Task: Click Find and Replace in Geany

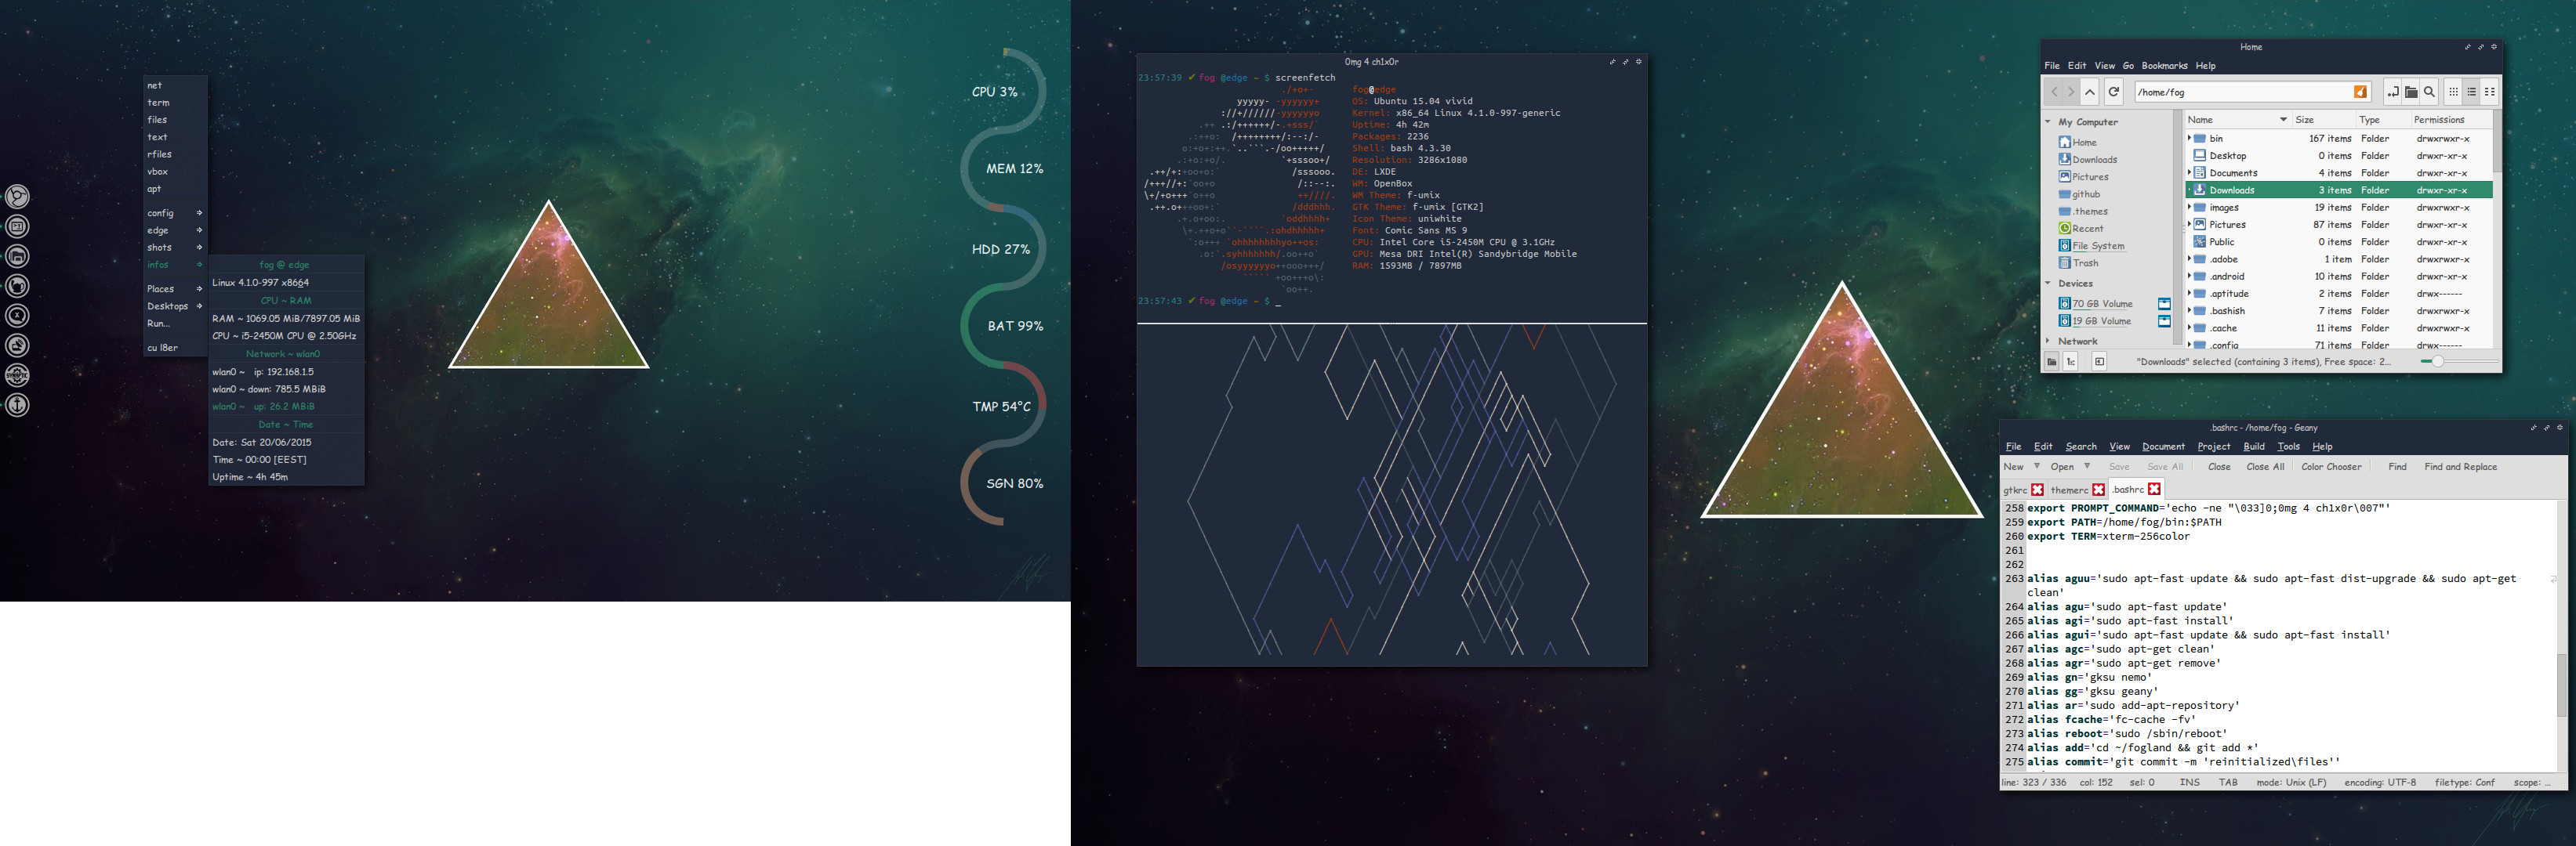Action: tap(2460, 466)
